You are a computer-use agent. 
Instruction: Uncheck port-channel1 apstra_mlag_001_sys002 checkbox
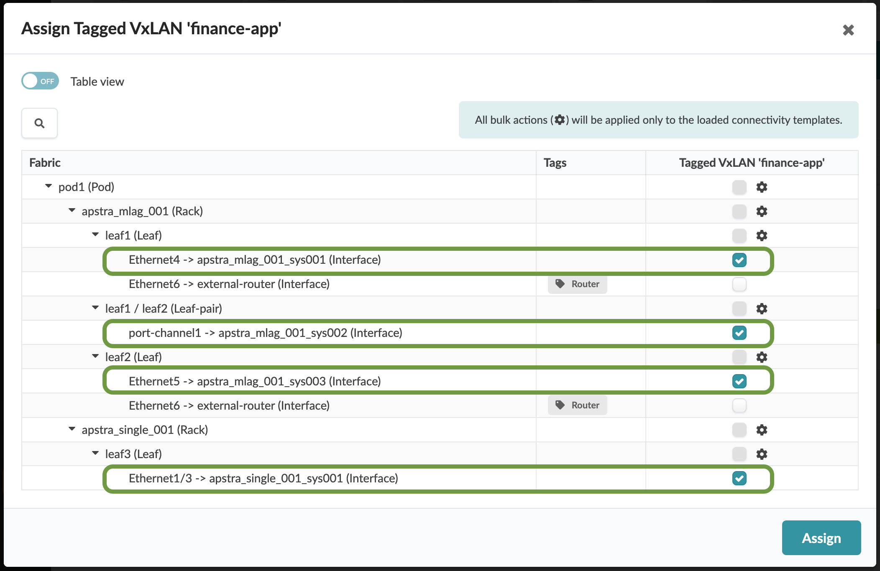pos(739,333)
